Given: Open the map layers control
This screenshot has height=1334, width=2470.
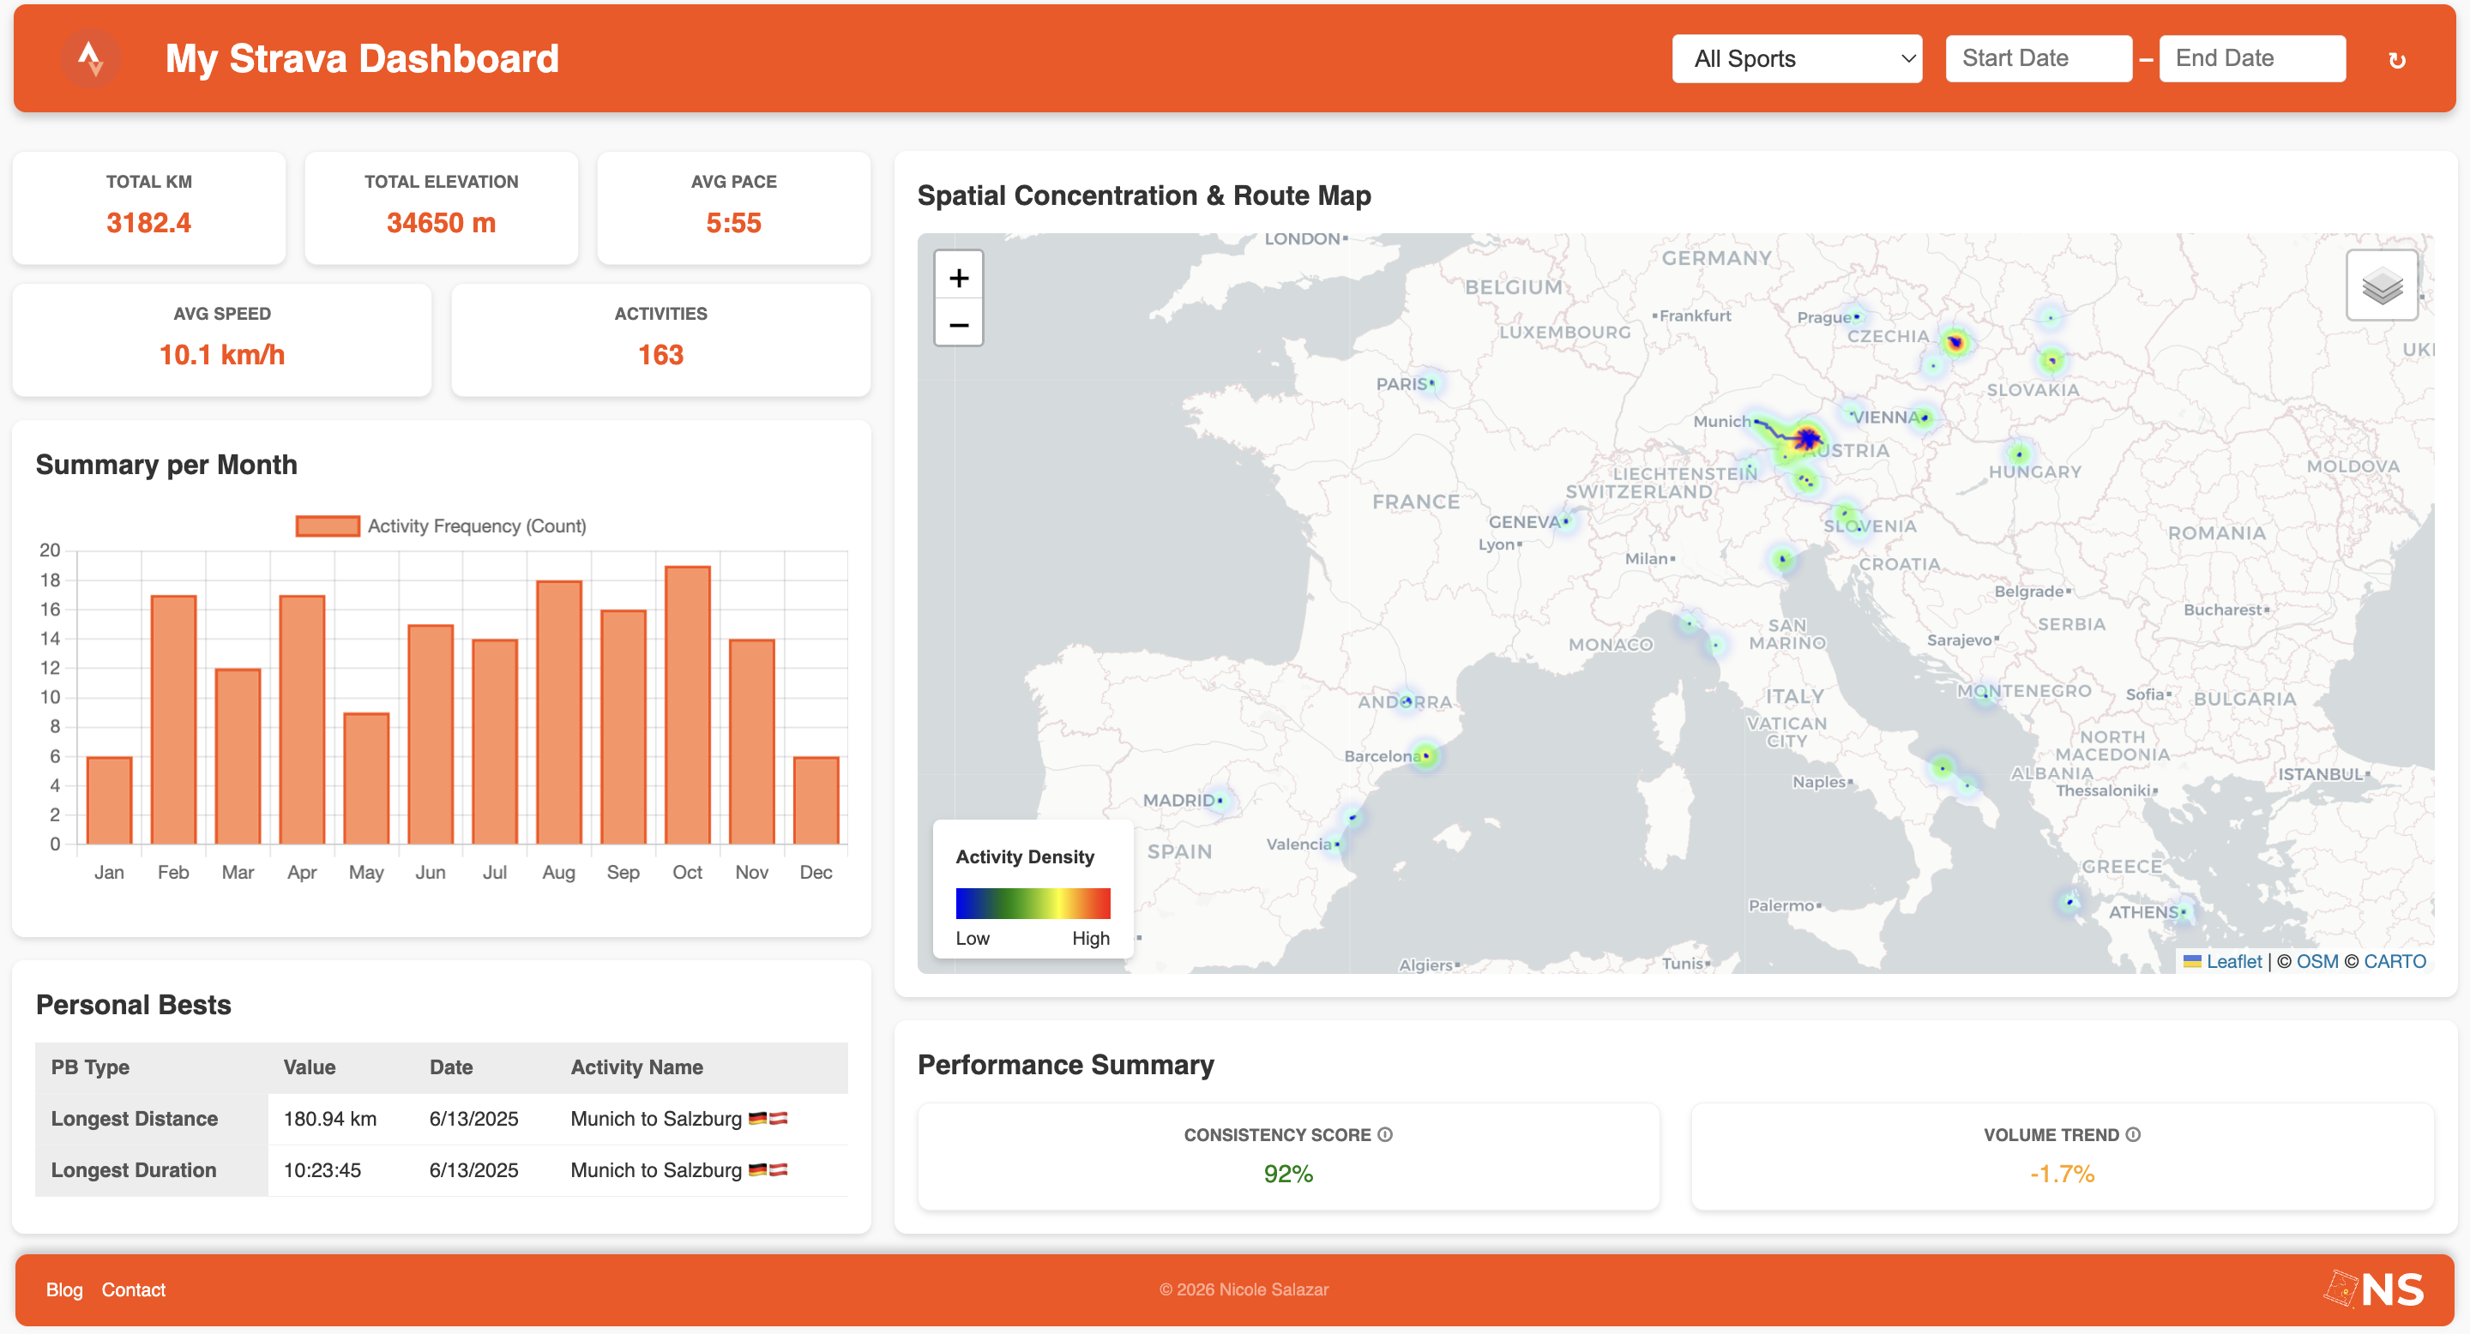Looking at the screenshot, I should (x=2381, y=285).
